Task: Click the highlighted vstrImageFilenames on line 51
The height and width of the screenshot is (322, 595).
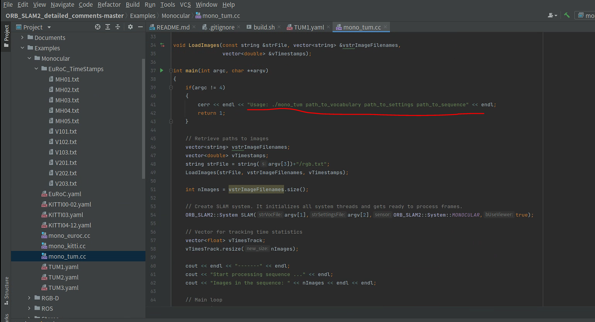Action: point(256,189)
